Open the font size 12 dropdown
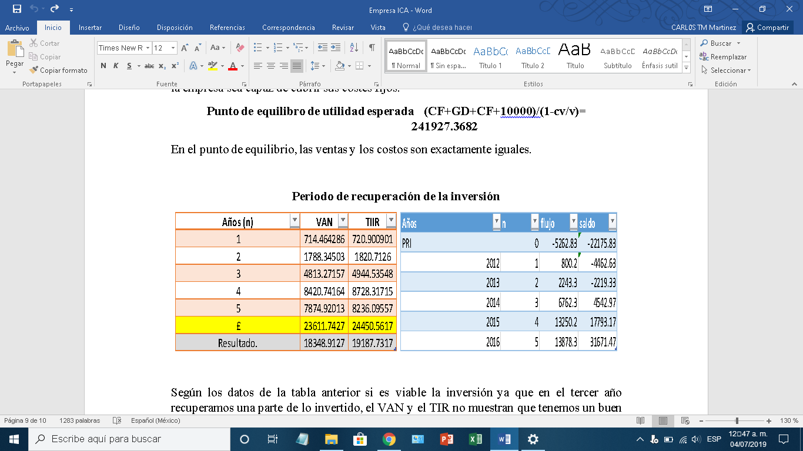This screenshot has width=803, height=451. point(173,48)
